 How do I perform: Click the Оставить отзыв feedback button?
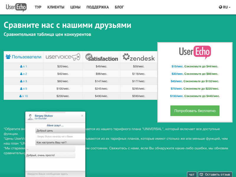[215, 174]
